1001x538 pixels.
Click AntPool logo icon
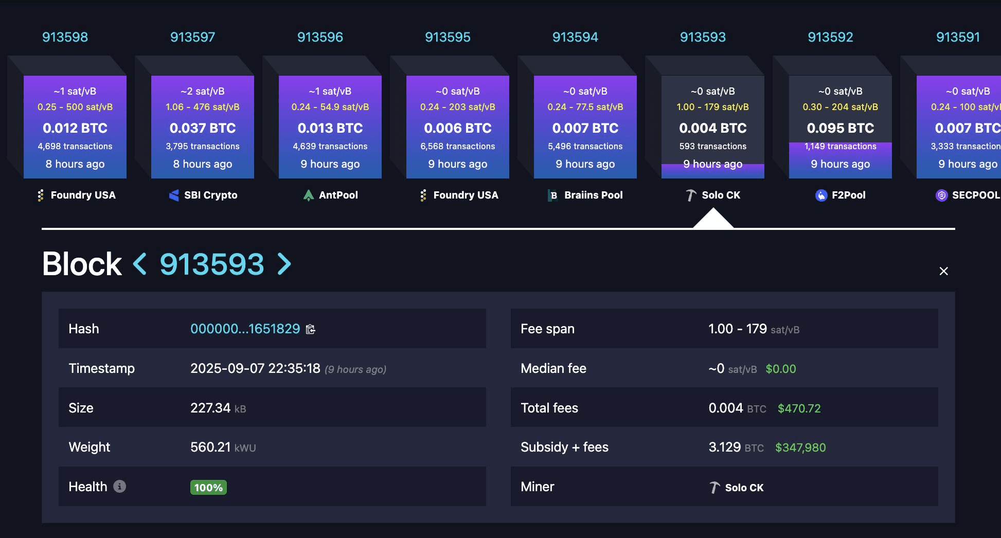click(x=309, y=195)
